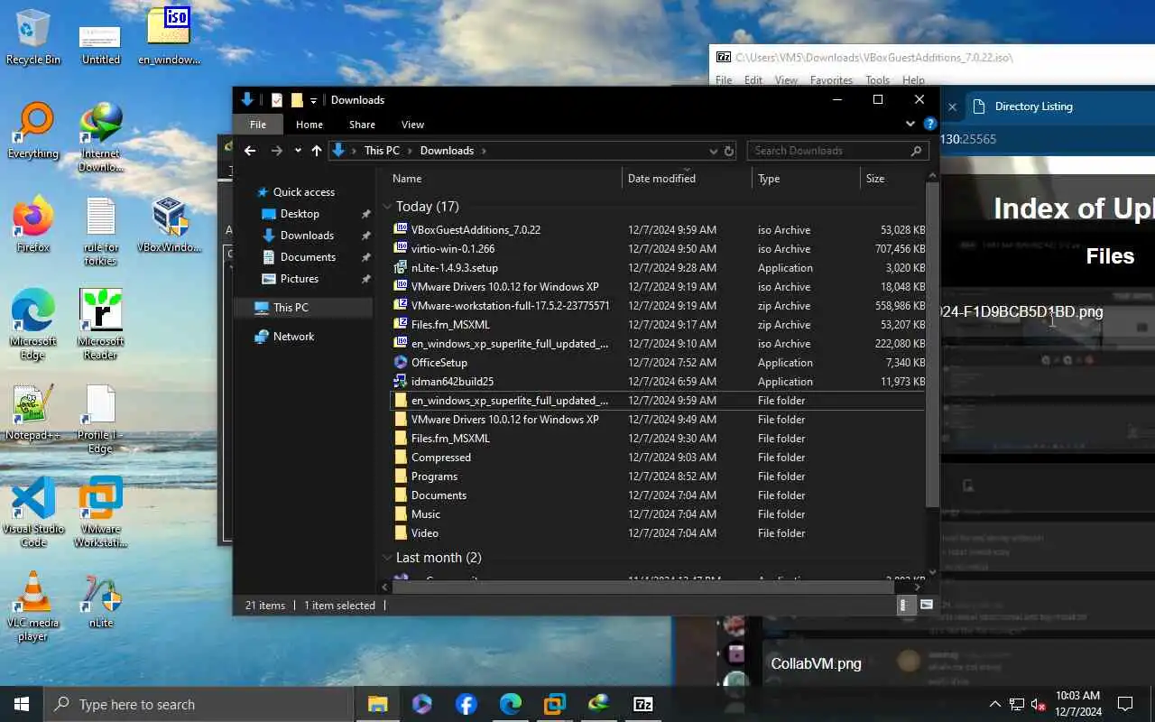The image size is (1155, 722).
Task: Click the vertical scrollbar in file list
Action: point(932,345)
